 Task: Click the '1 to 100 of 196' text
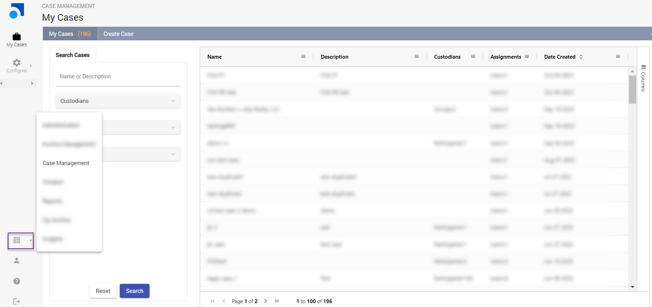[x=314, y=301]
